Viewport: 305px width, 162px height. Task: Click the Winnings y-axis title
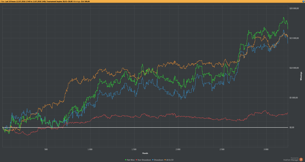301,76
